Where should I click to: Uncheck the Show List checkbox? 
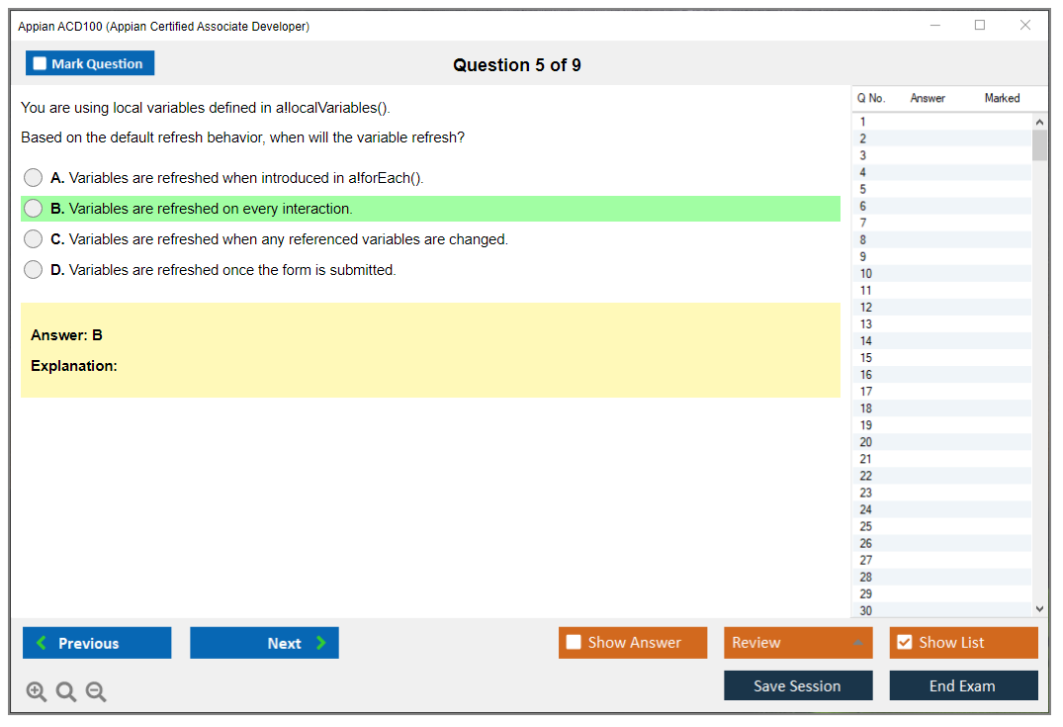pos(904,643)
